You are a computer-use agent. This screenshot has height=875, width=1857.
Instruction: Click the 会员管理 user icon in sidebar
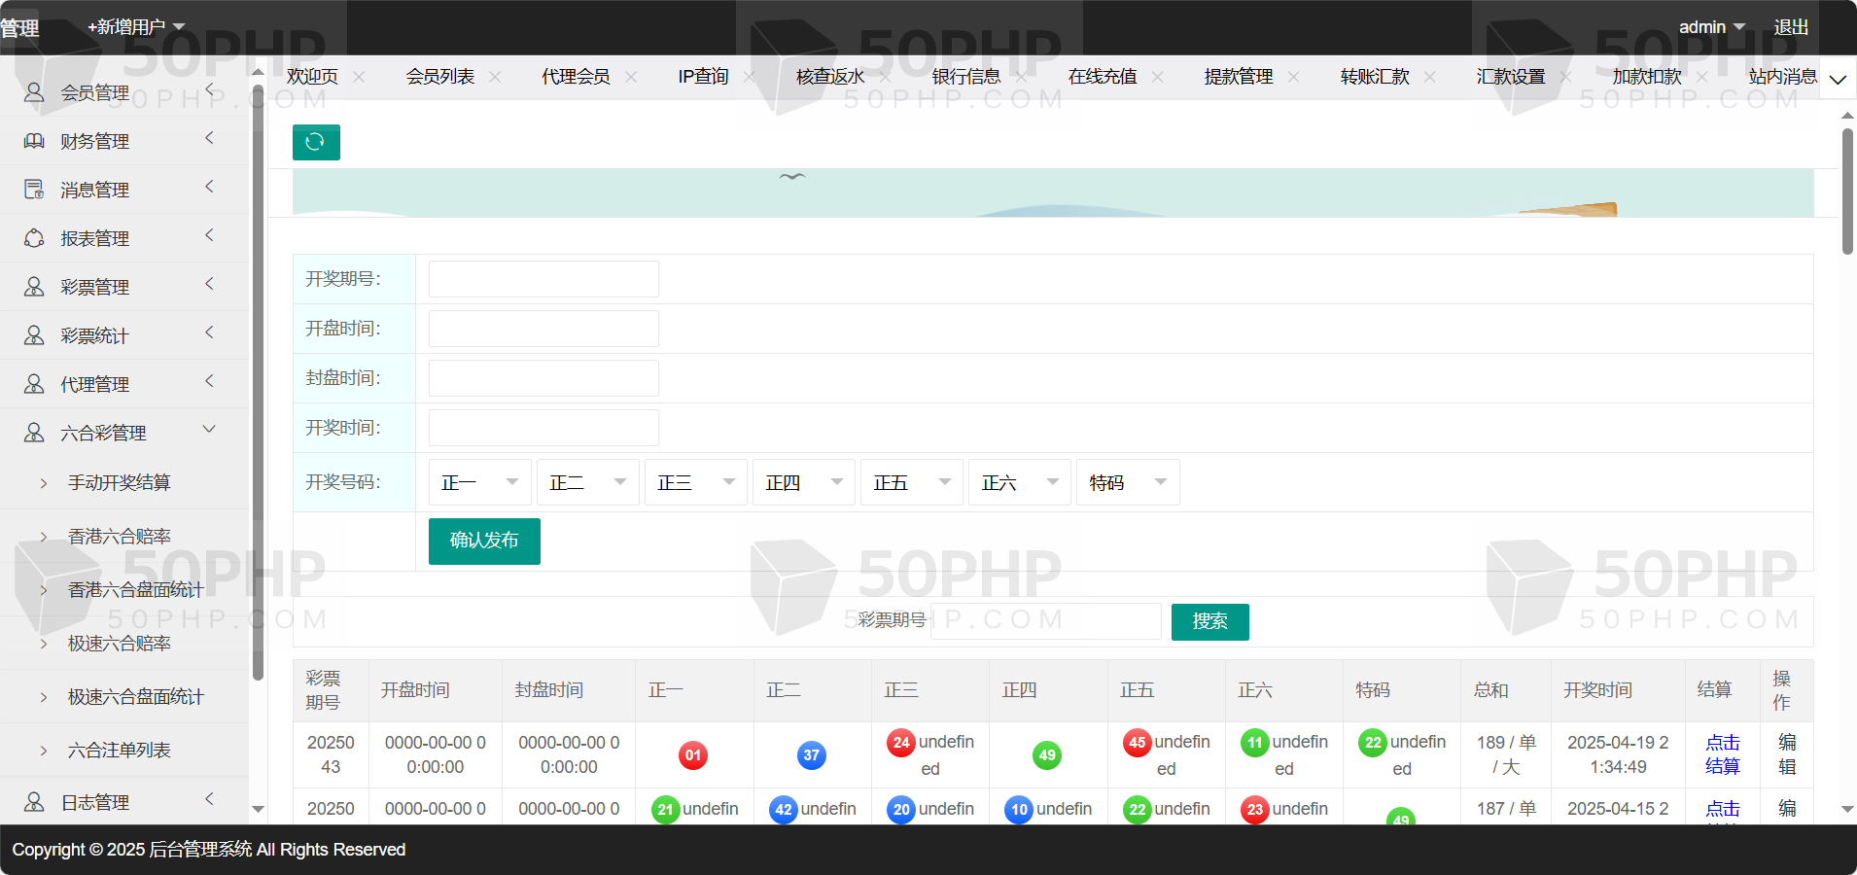click(34, 92)
